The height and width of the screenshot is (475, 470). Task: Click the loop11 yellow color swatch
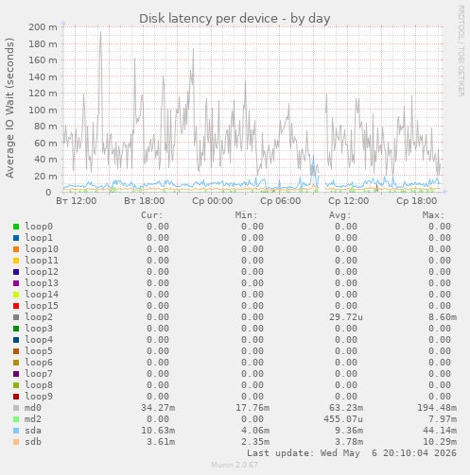point(16,261)
